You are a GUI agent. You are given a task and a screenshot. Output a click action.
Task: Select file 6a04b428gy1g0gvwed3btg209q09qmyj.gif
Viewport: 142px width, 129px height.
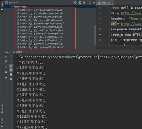[x=42, y=30]
